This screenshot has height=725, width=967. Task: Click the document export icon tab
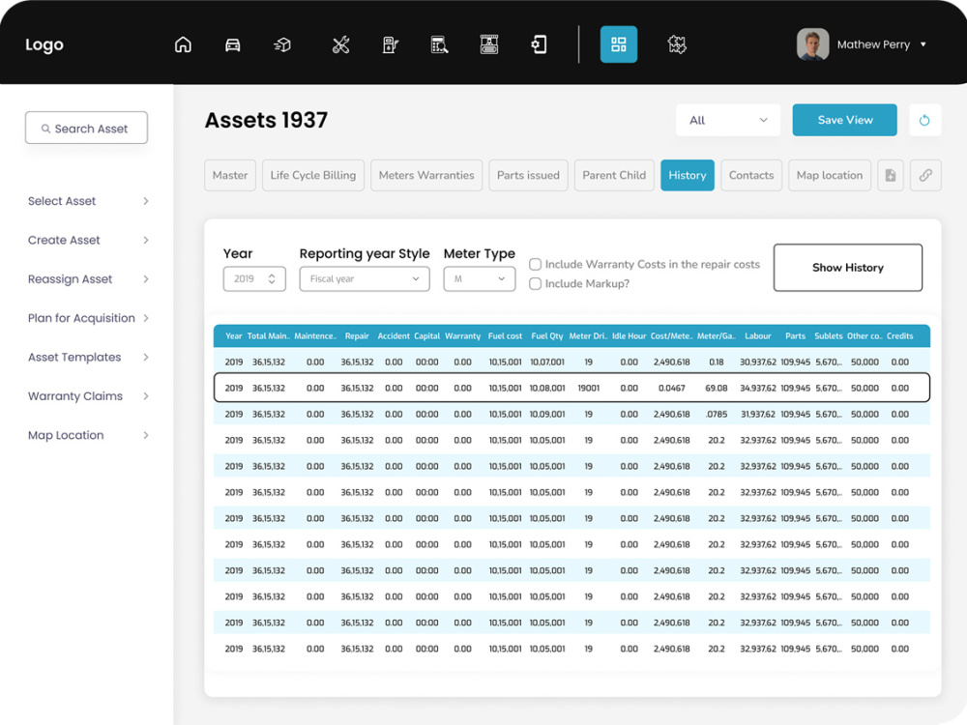click(x=891, y=175)
